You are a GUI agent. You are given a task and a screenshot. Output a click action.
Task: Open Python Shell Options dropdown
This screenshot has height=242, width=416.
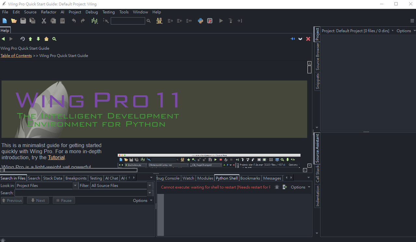[x=300, y=187]
